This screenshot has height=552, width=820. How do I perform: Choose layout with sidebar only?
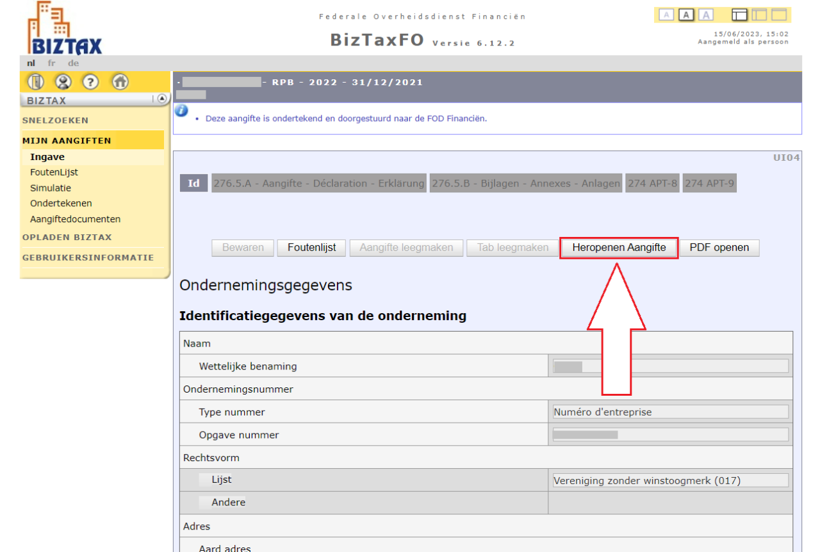(759, 15)
